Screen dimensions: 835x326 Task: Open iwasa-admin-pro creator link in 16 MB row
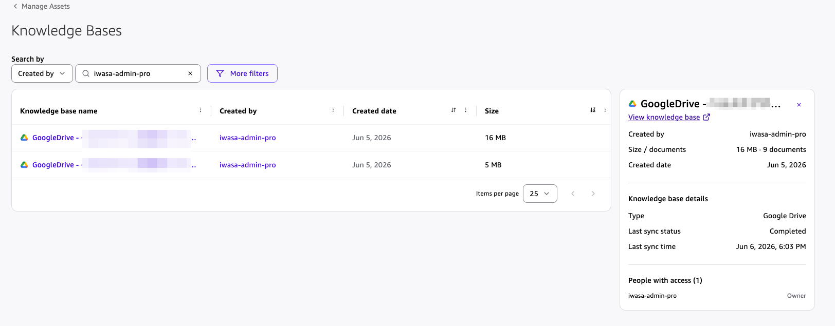pos(248,138)
